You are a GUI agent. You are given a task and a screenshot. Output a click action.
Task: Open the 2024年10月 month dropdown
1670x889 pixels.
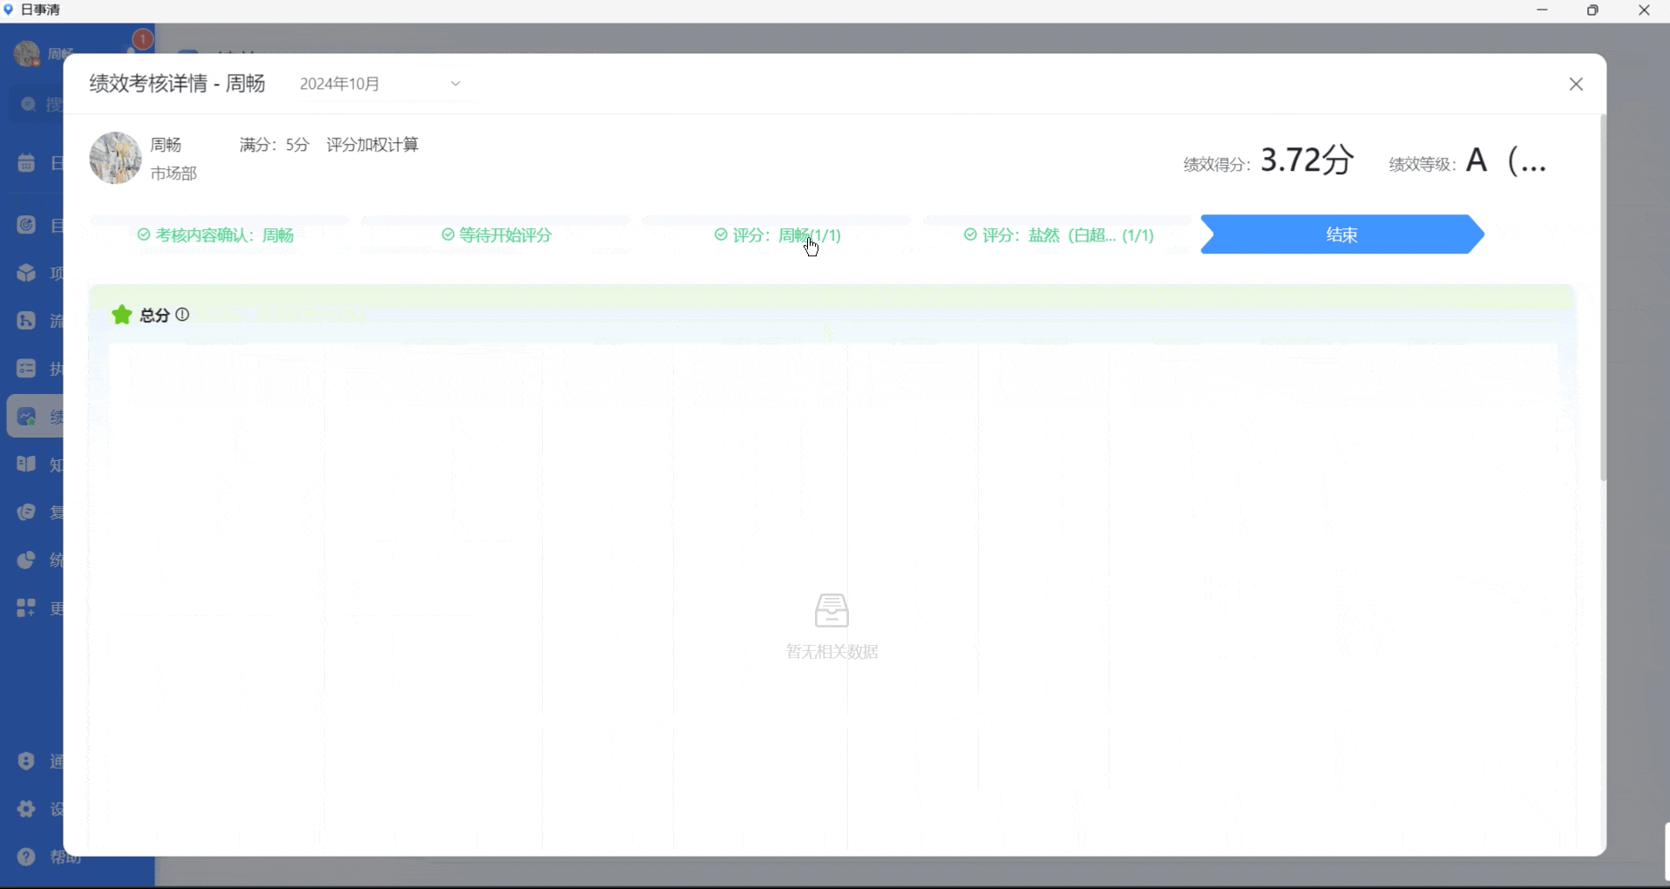381,84
